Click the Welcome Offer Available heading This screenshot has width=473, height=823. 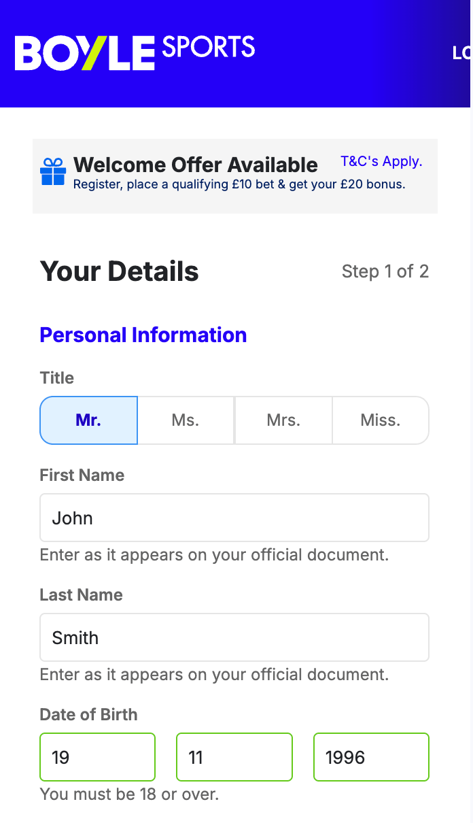pos(196,165)
